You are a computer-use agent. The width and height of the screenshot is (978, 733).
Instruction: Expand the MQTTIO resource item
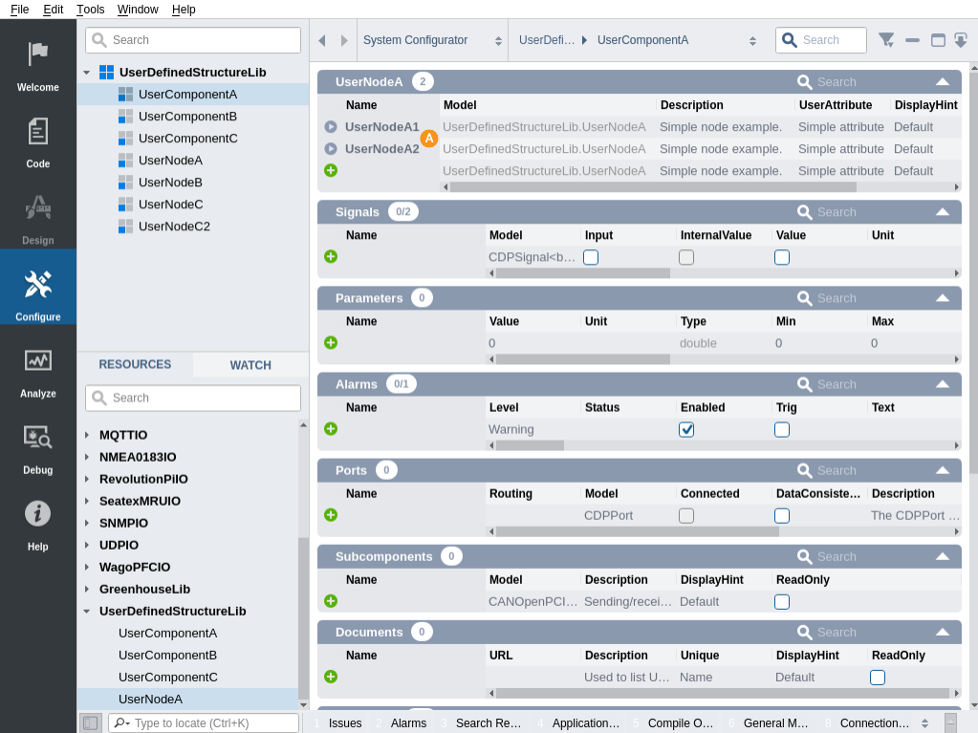tap(87, 435)
